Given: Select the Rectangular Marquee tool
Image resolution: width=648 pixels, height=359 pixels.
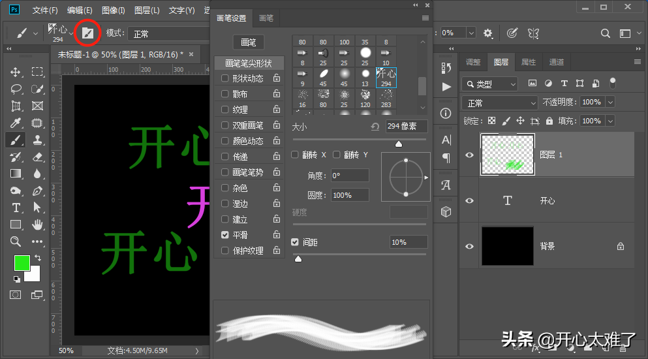Looking at the screenshot, I should pos(37,72).
